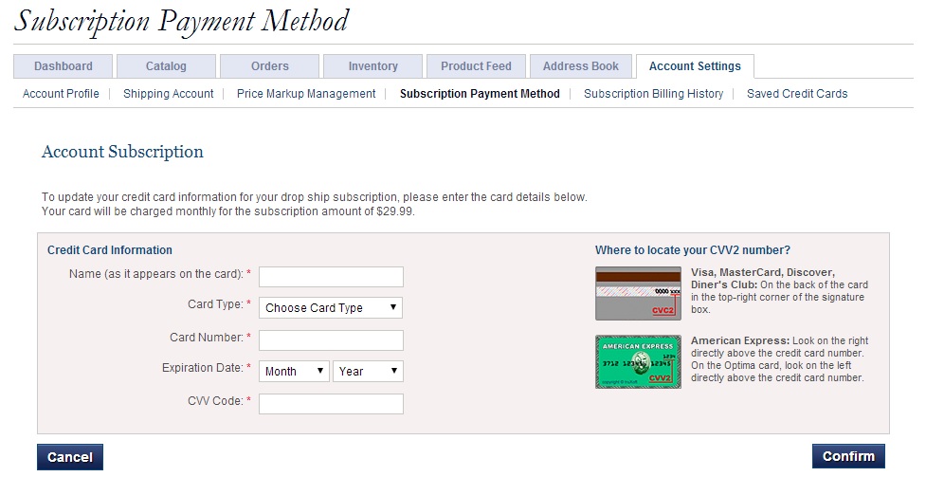Confirm the payment method
Screen dimensions: 926x495
point(848,456)
